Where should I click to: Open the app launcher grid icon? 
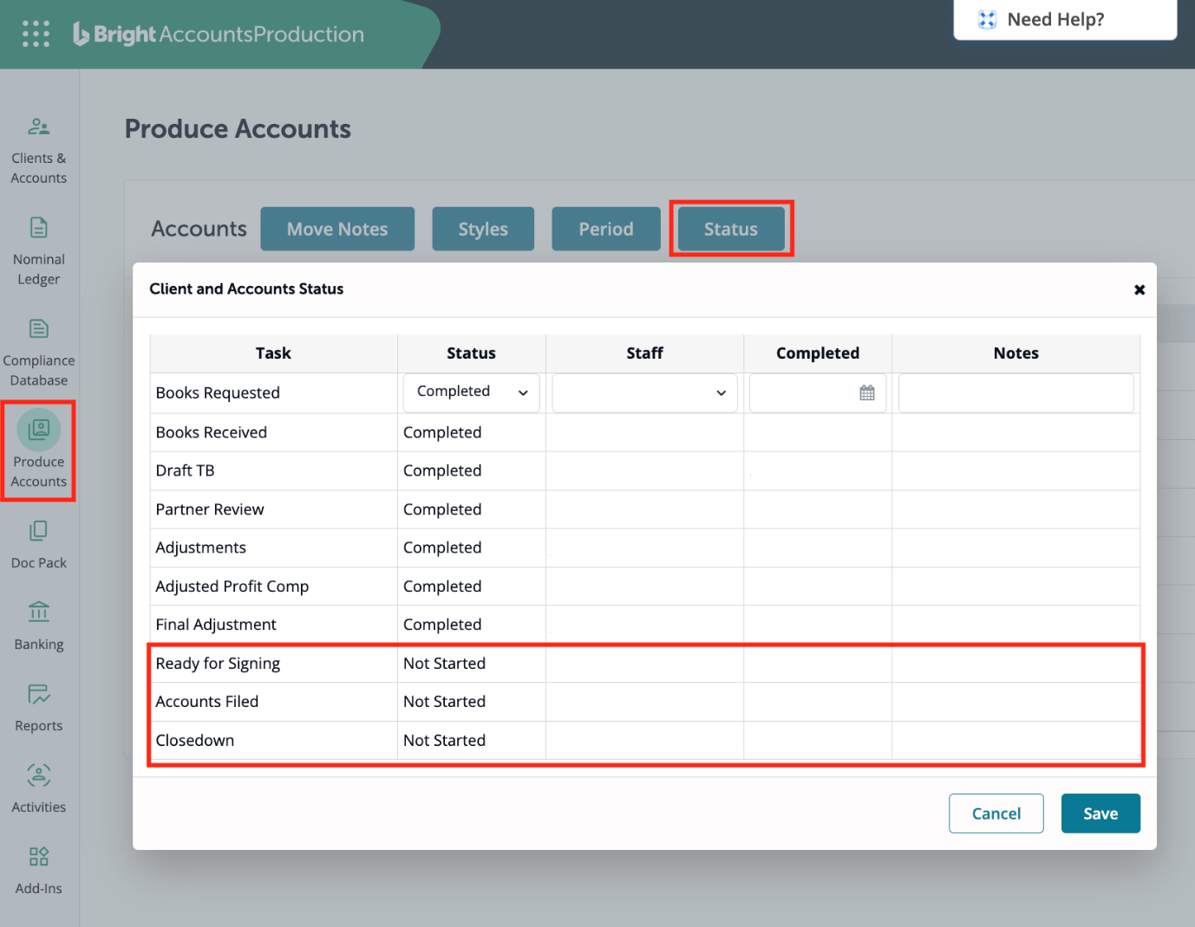coord(36,34)
